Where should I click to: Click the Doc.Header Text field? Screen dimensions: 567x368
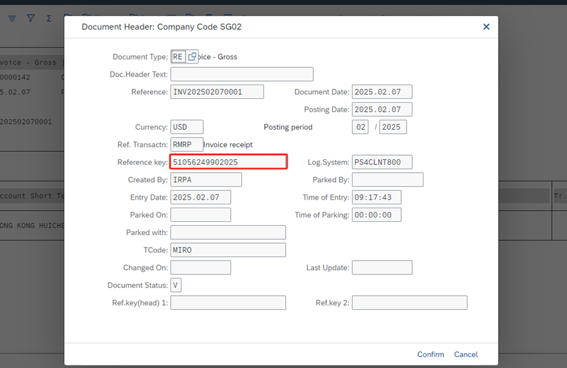[241, 75]
